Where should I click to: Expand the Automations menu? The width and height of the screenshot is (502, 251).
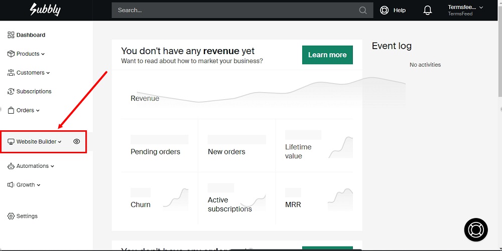[x=35, y=166]
